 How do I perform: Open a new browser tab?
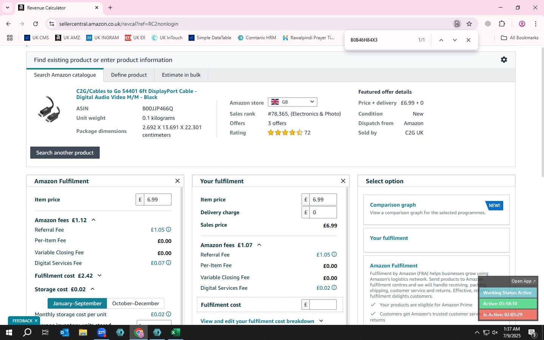(110, 8)
